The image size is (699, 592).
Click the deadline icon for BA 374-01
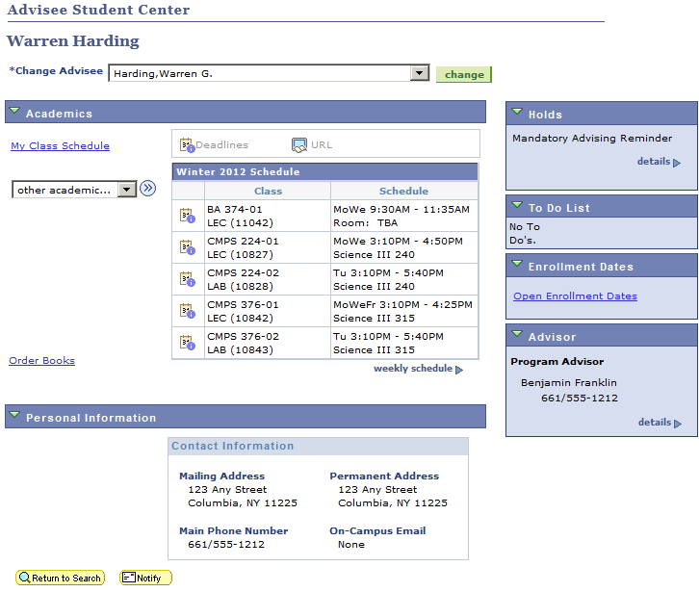pos(187,216)
